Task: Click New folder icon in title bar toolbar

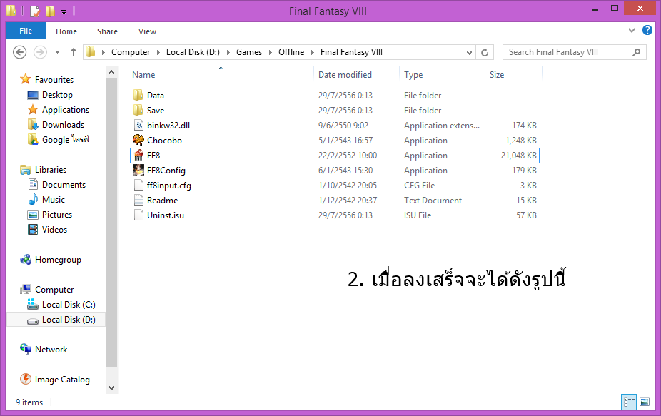Action: point(50,11)
